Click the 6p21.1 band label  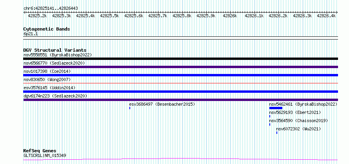coord(31,34)
